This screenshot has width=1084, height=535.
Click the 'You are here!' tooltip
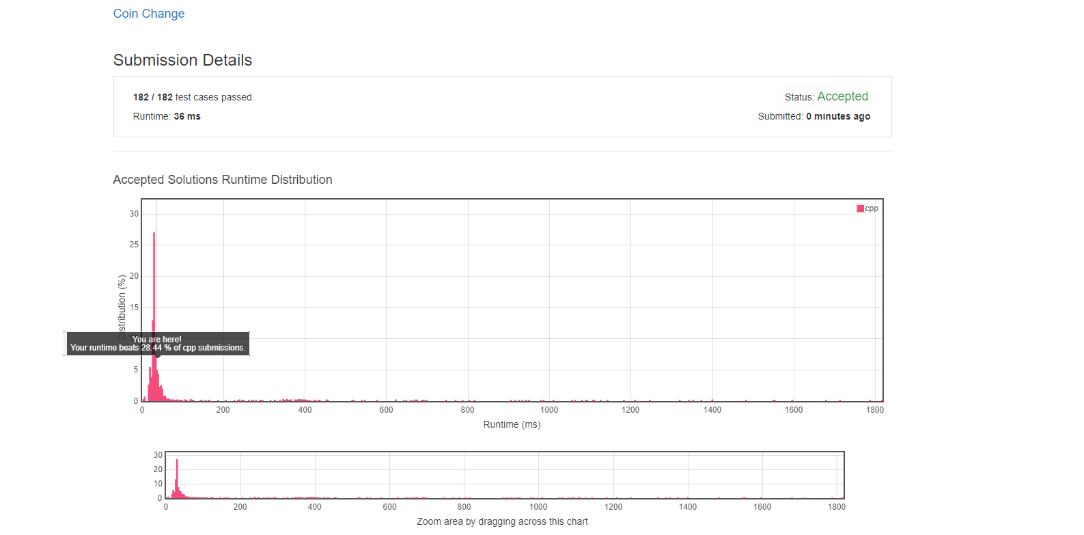(157, 344)
